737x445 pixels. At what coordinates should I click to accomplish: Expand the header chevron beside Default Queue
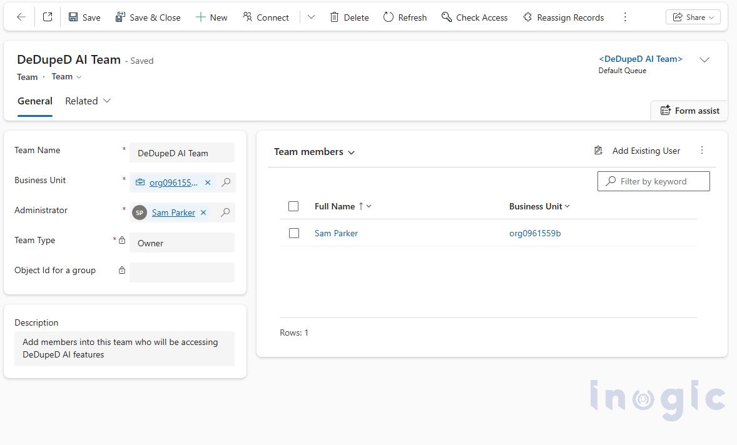704,60
